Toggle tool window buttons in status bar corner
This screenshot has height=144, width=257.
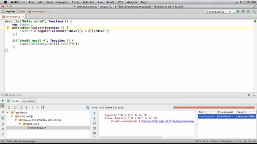click(2, 141)
